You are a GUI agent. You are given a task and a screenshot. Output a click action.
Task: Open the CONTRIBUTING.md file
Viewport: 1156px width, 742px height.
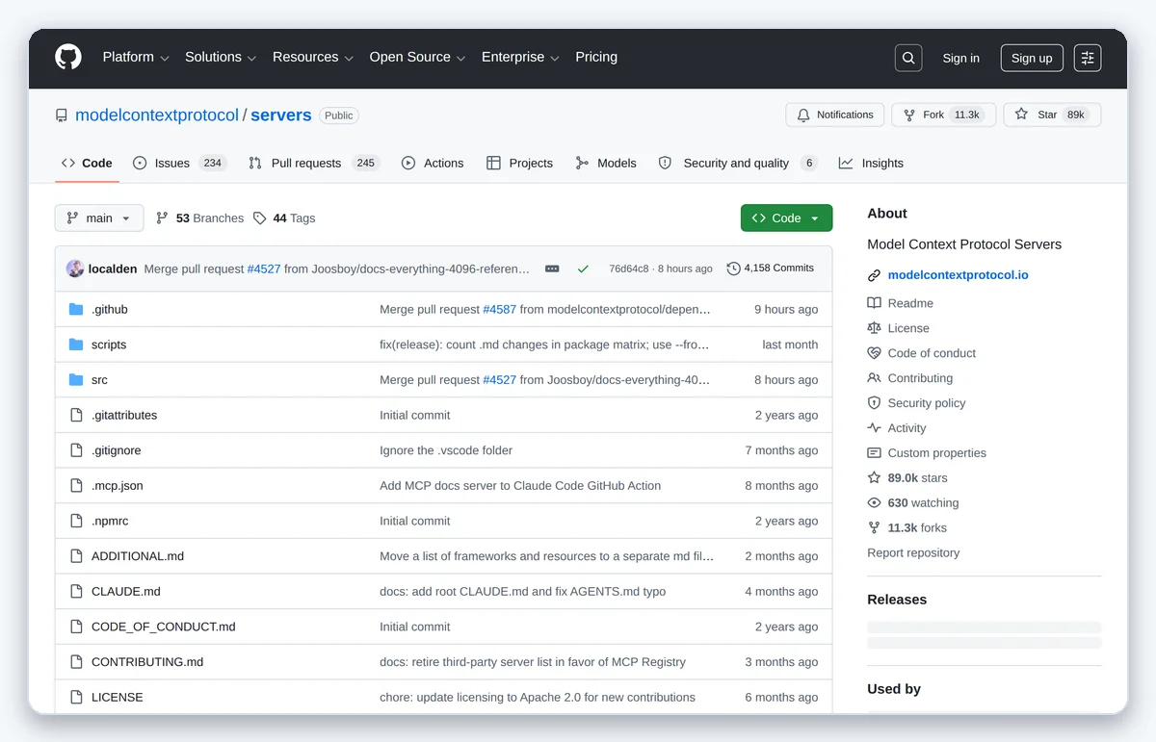point(147,662)
